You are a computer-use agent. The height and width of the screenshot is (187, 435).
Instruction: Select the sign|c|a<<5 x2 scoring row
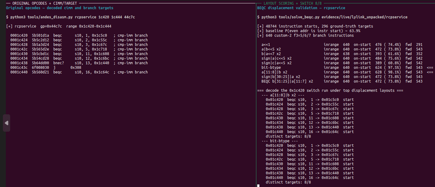pos(342,63)
